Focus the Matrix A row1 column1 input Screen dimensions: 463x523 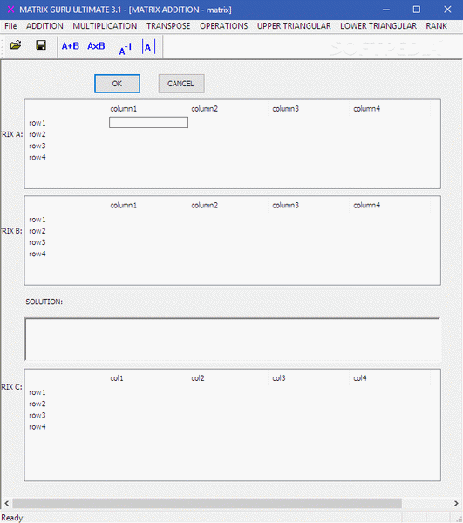(x=148, y=122)
